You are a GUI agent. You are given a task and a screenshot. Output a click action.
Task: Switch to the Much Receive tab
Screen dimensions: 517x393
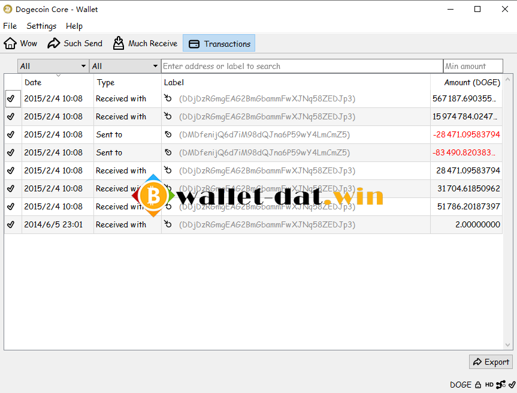145,43
